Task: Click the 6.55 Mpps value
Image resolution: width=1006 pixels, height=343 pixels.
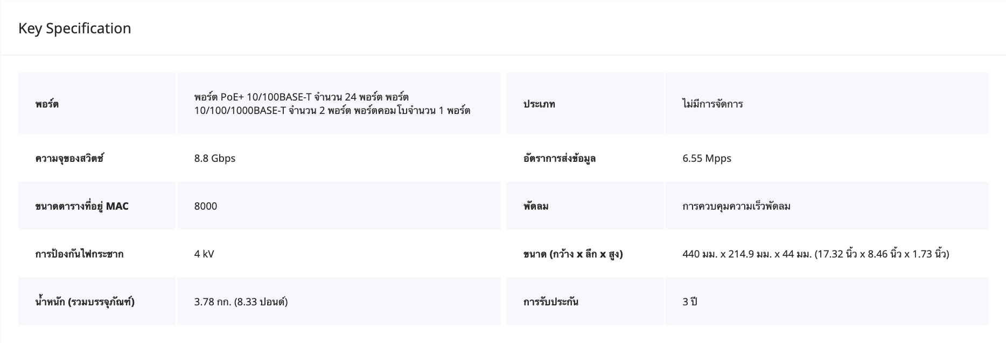Action: [707, 158]
